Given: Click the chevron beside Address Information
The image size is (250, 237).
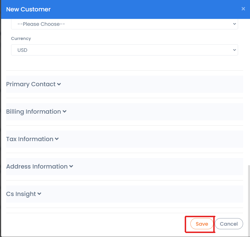Looking at the screenshot, I should 71,166.
